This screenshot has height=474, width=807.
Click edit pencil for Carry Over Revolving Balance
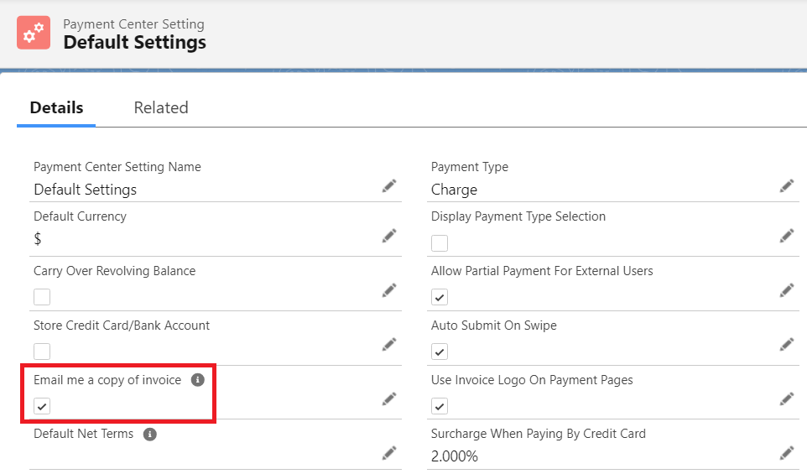(388, 290)
